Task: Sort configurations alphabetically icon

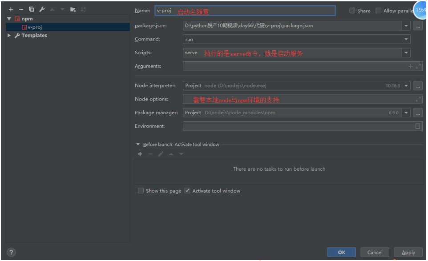Action: coord(83,9)
